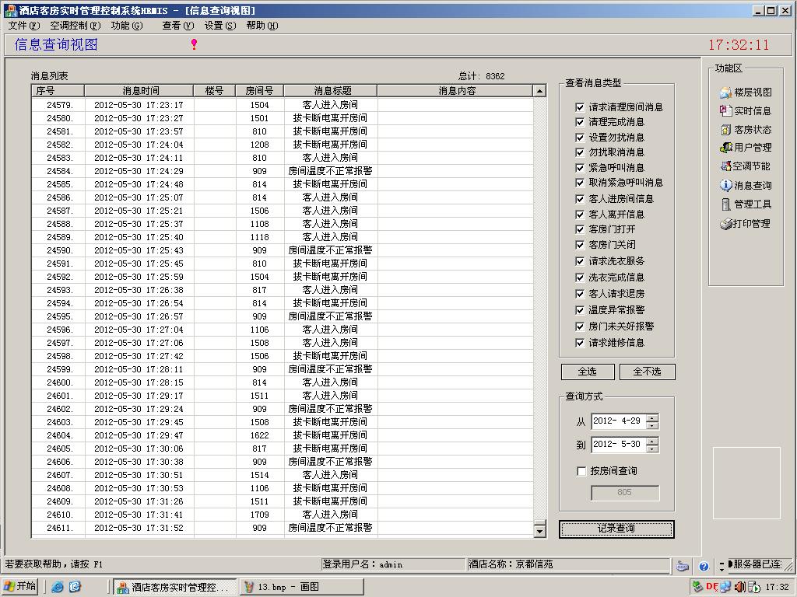Click the message list scrollbar down arrow
The width and height of the screenshot is (797, 597).
tap(540, 529)
